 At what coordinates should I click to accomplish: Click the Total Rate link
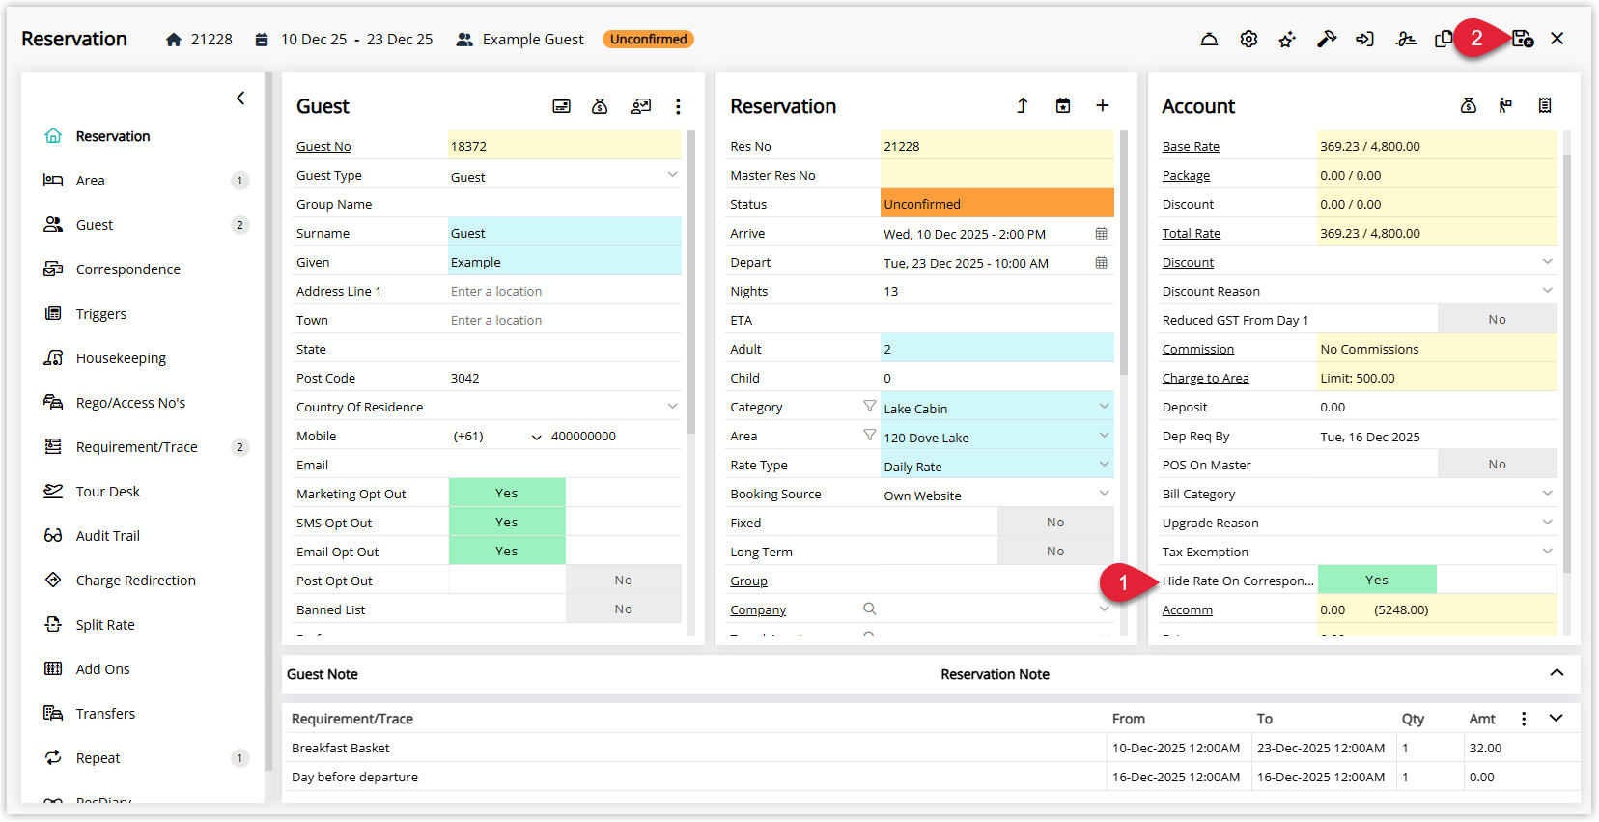click(x=1192, y=234)
